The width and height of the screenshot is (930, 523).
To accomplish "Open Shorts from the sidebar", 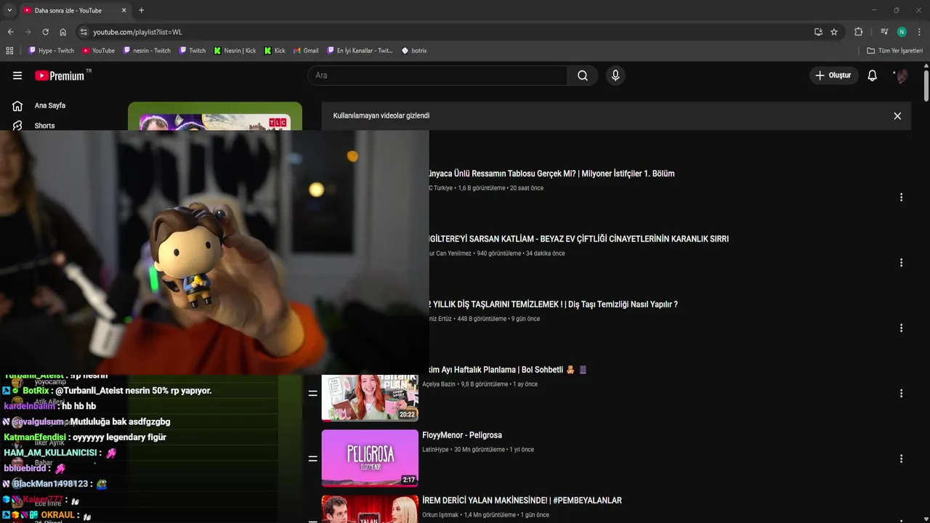I will [44, 126].
